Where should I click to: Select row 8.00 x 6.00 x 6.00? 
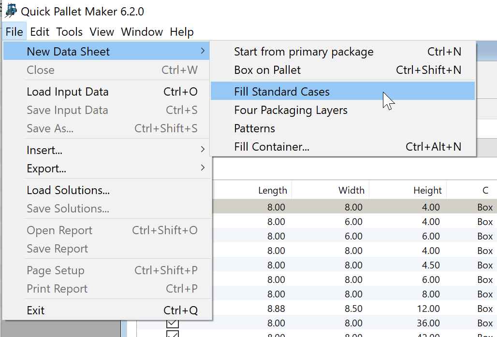pyautogui.click(x=355, y=236)
